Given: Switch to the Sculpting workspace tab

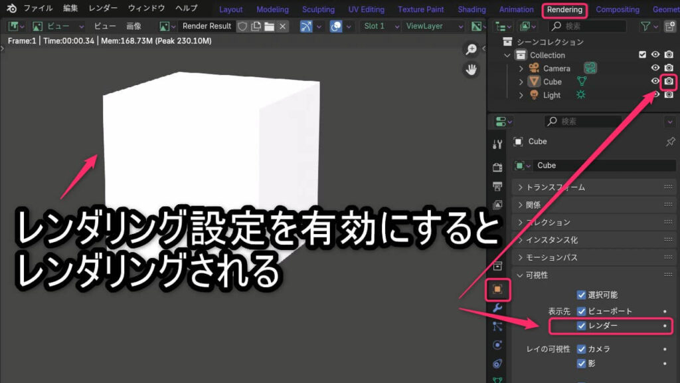Looking at the screenshot, I should coord(318,9).
